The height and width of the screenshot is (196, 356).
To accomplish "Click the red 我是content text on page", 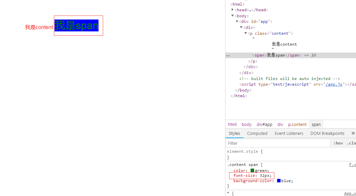I will [39, 27].
